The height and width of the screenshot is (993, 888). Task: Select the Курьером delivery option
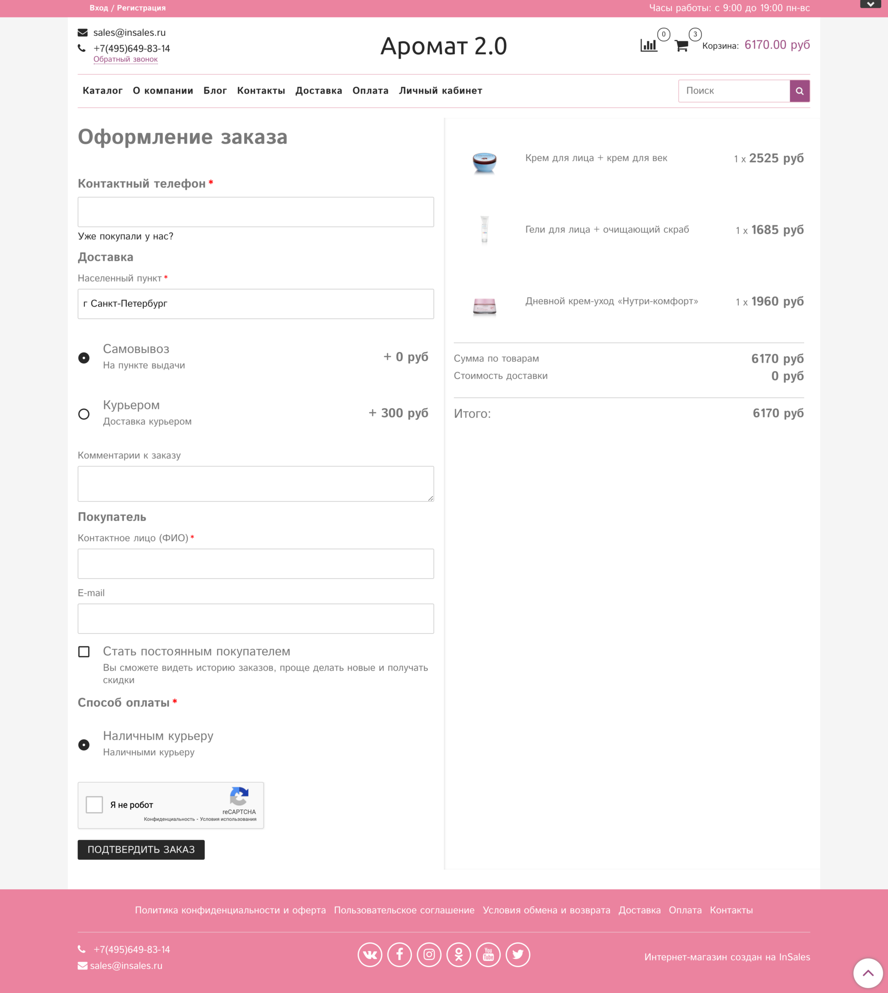(84, 414)
